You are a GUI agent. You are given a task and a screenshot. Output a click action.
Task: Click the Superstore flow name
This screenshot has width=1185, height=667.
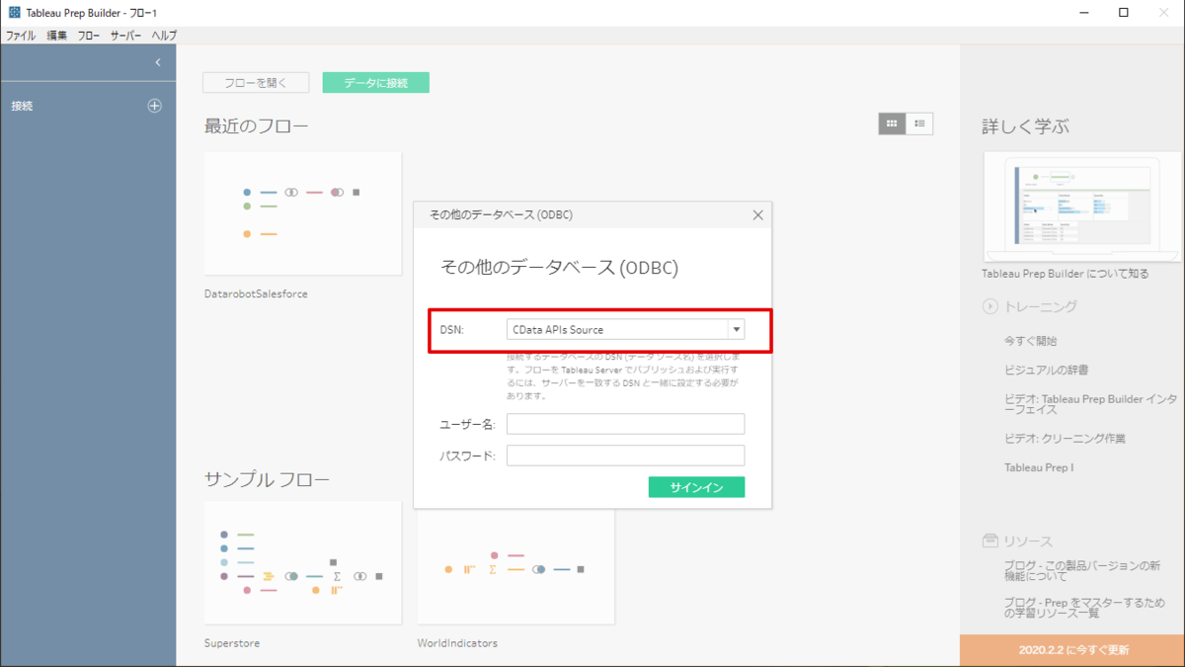point(232,643)
